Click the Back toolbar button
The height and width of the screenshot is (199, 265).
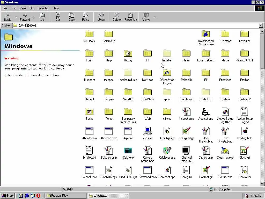pyautogui.click(x=7, y=17)
